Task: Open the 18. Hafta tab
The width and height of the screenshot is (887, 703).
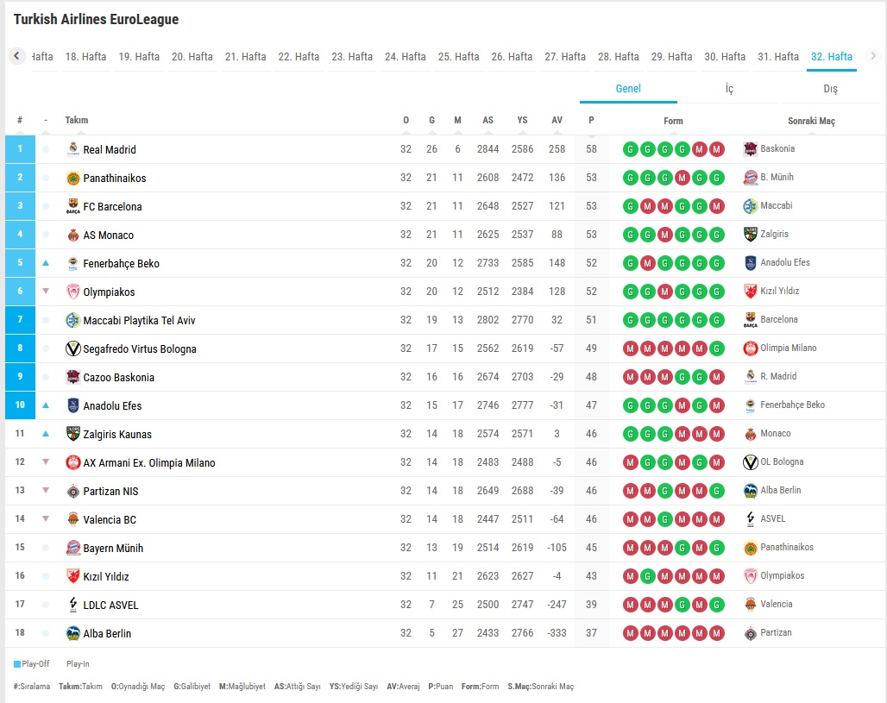Action: point(85,57)
